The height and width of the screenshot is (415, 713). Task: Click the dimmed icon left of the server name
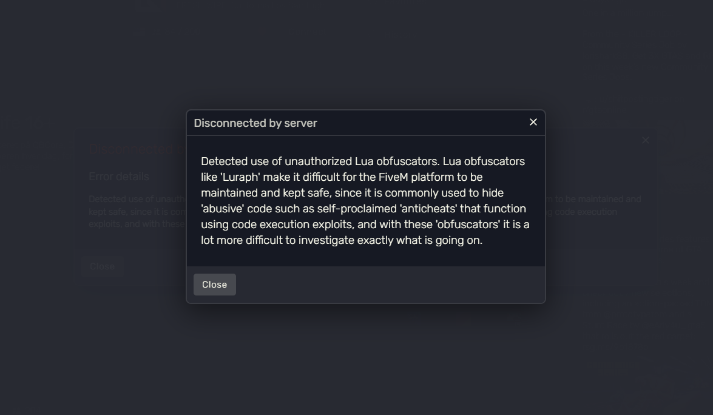point(139,32)
